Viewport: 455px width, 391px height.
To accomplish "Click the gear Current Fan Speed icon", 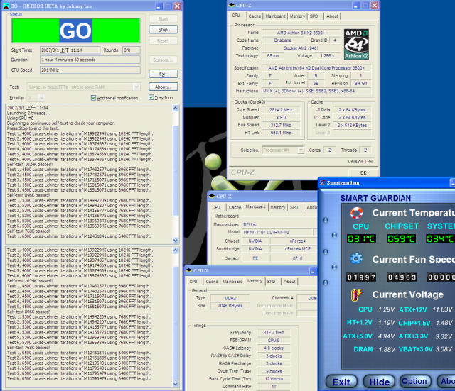I will click(356, 258).
